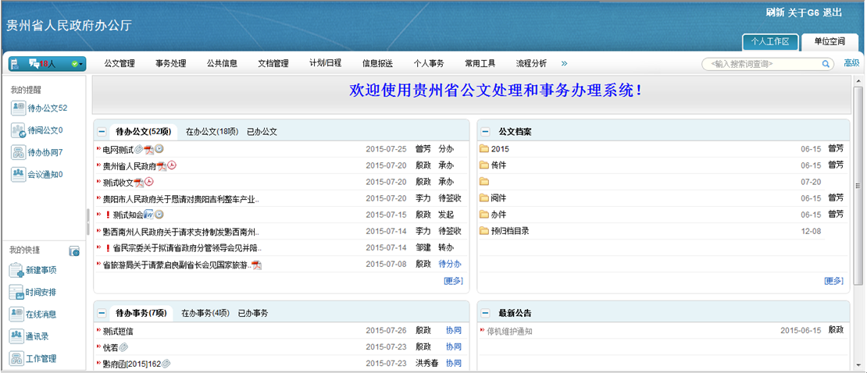Click the 工作管理 shortcut icon
867x373 pixels.
tap(17, 359)
